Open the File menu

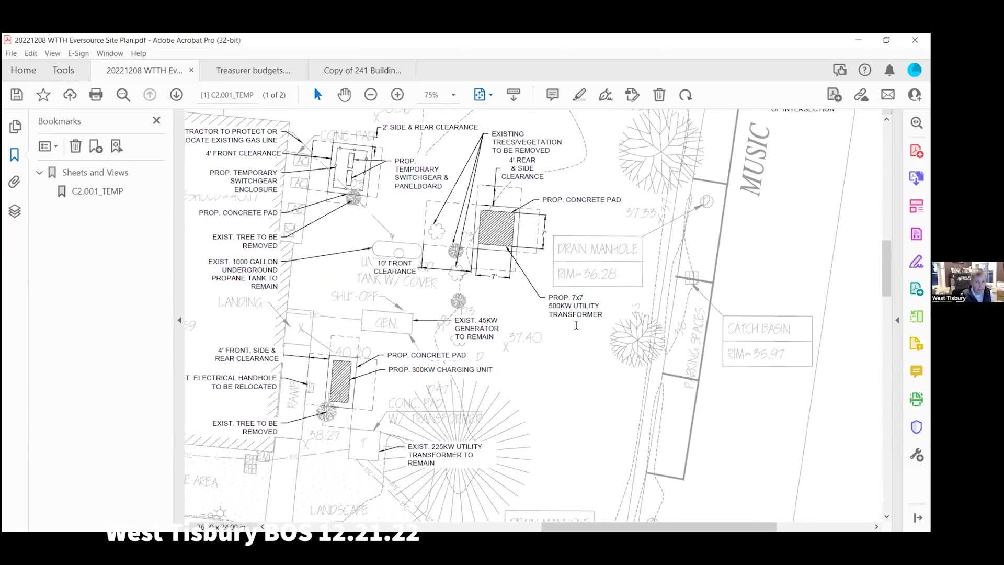click(x=11, y=53)
